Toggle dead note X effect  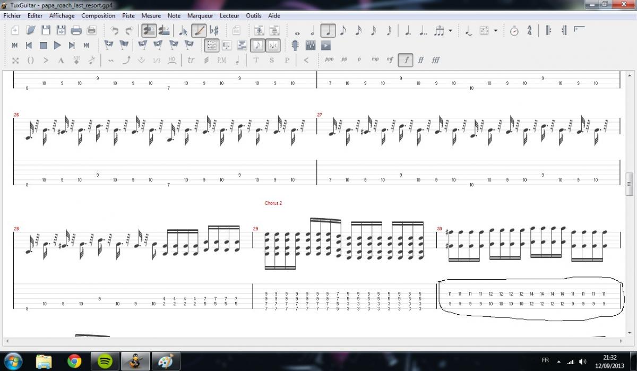[x=15, y=60]
